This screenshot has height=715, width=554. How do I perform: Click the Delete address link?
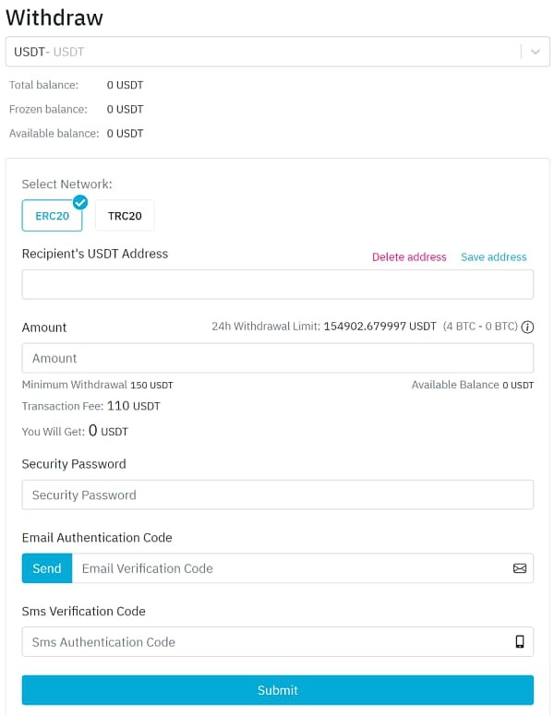pyautogui.click(x=409, y=257)
